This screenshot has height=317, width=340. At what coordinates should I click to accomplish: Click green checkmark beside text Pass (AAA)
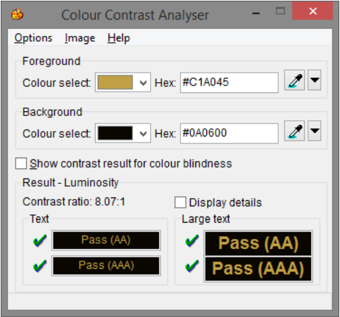point(40,265)
